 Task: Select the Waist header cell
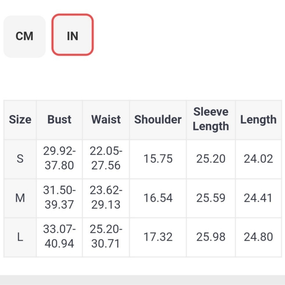coord(106,120)
